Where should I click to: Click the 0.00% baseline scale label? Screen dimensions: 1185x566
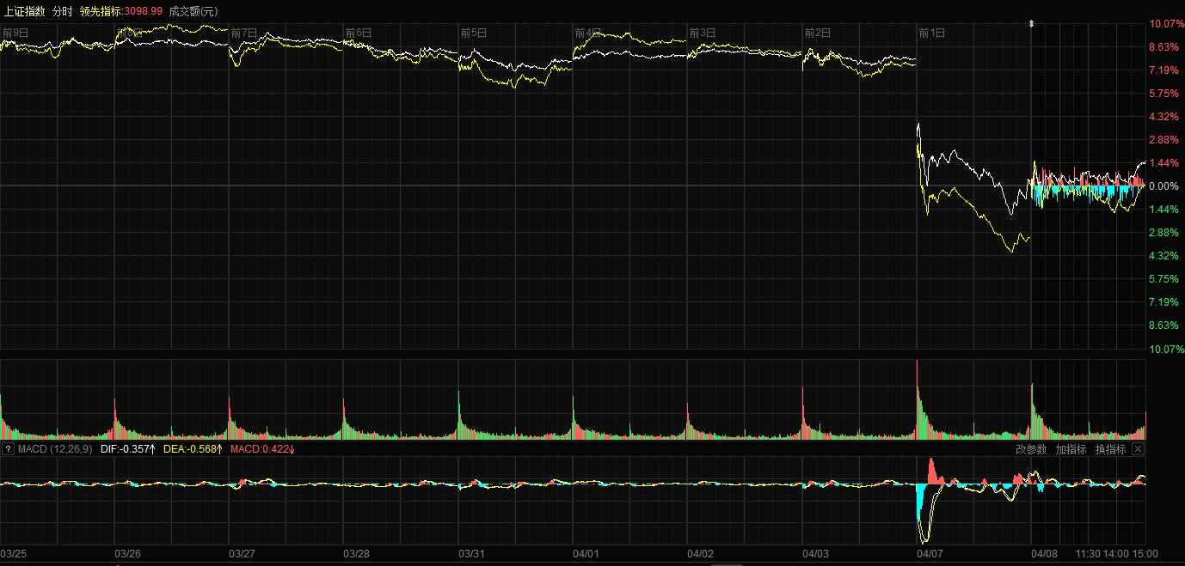click(x=1166, y=186)
